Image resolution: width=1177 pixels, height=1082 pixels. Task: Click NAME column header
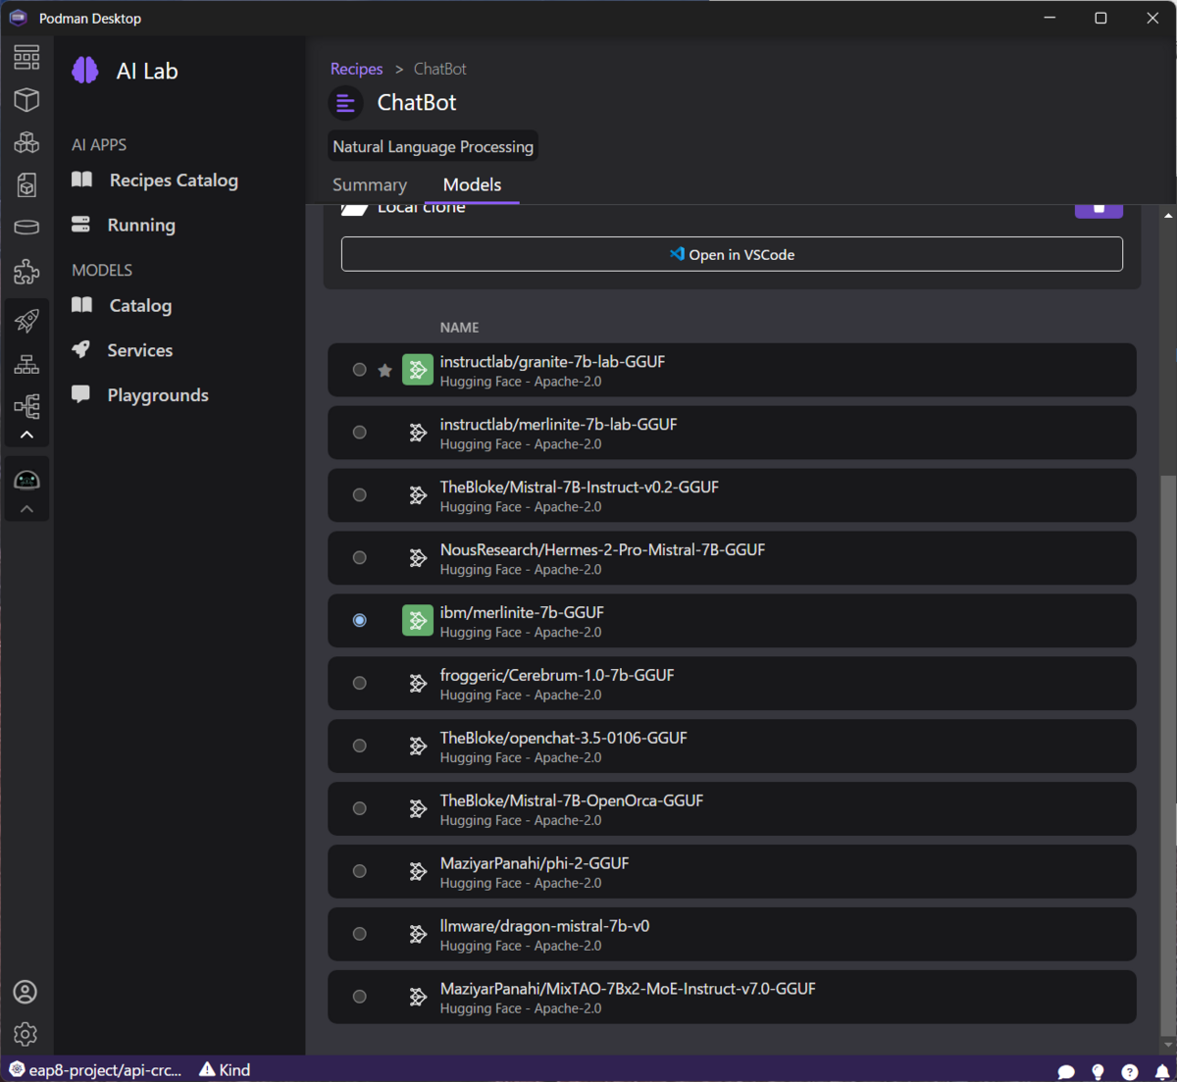459,328
